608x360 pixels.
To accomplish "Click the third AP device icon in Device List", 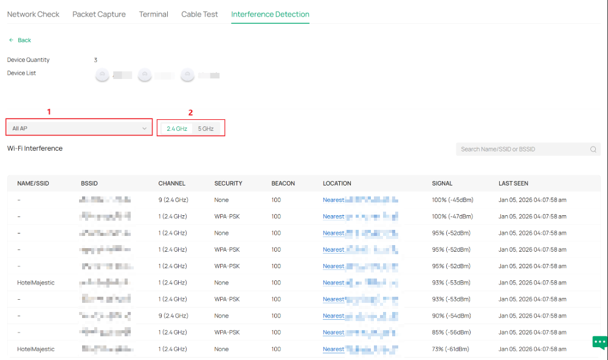I will coord(187,74).
